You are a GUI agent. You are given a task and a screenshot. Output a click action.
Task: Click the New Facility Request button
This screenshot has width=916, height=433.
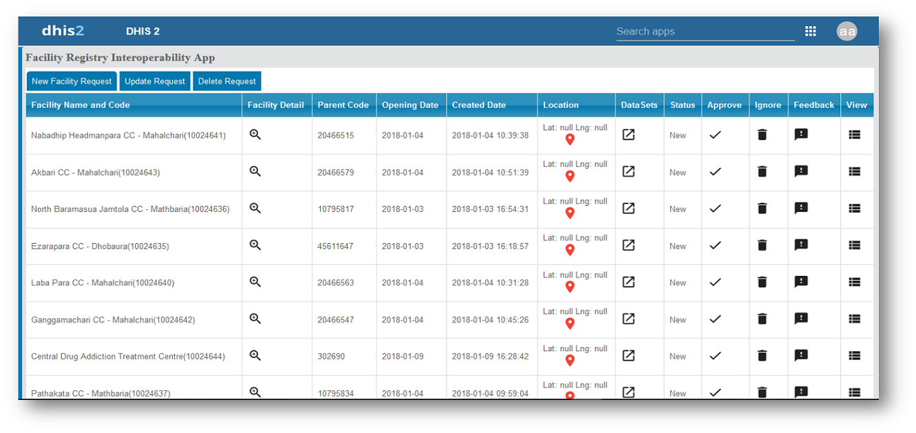72,81
